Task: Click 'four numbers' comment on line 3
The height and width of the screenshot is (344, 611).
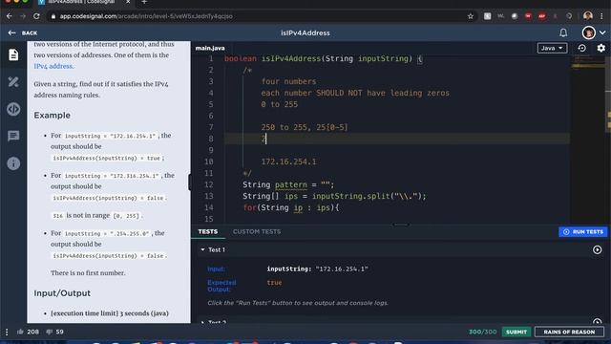Action: (288, 81)
